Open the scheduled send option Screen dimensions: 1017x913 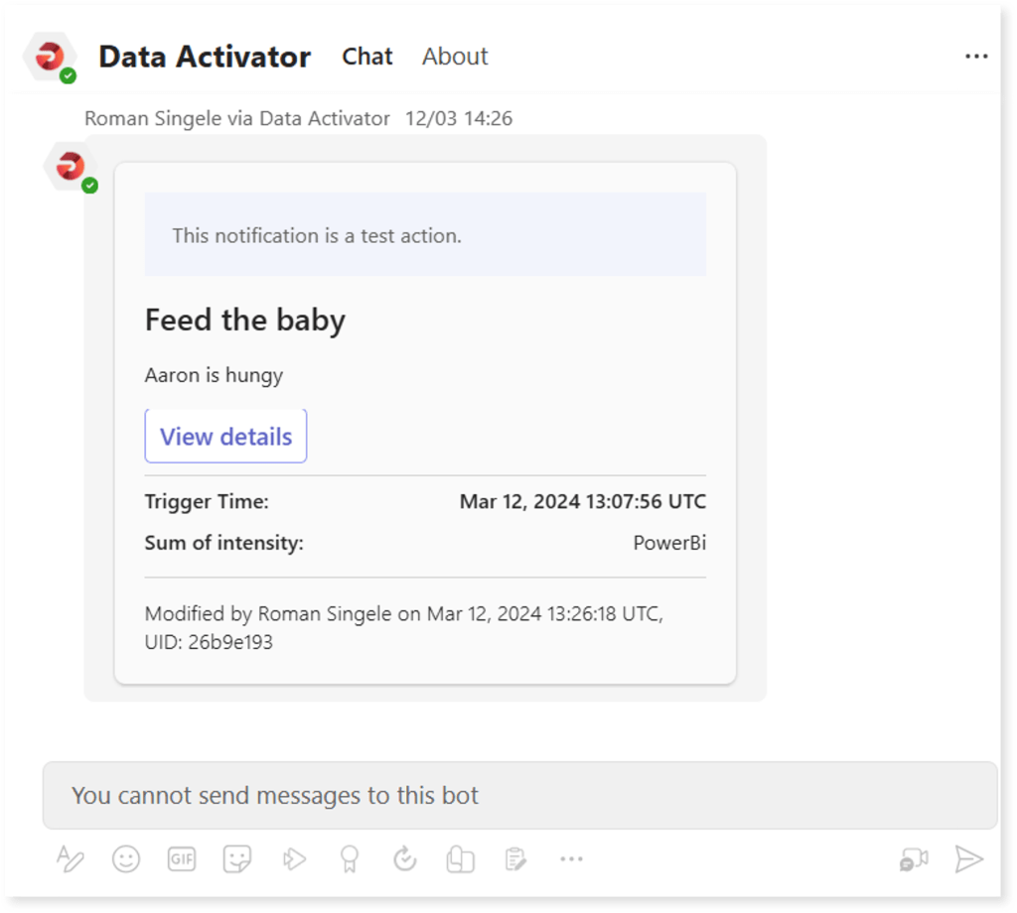[404, 858]
